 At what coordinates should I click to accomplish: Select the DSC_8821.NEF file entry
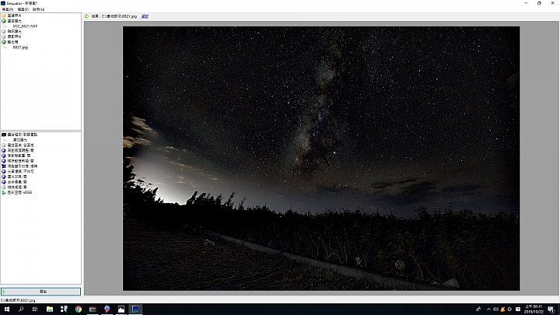pyautogui.click(x=25, y=26)
